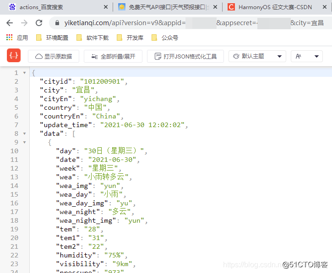Click the countryEn value "China"

[x=106, y=116]
